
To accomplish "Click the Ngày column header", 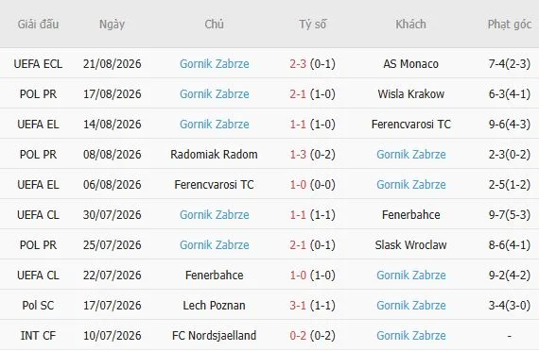I will (113, 24).
